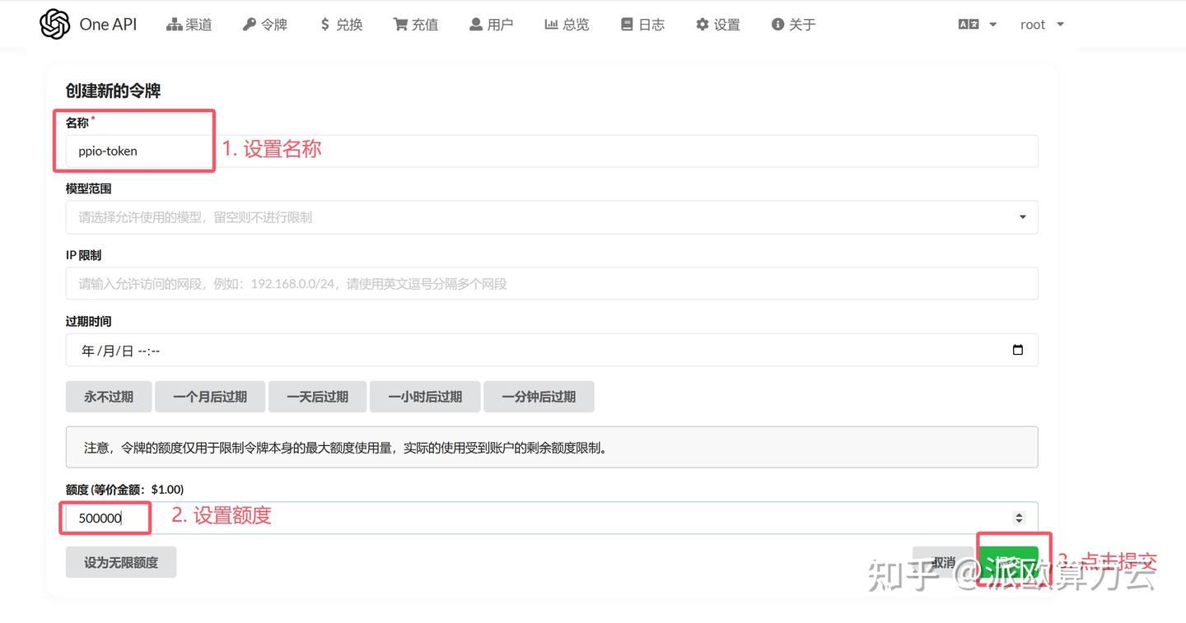
Task: Open the 日志 menu item
Action: click(642, 24)
